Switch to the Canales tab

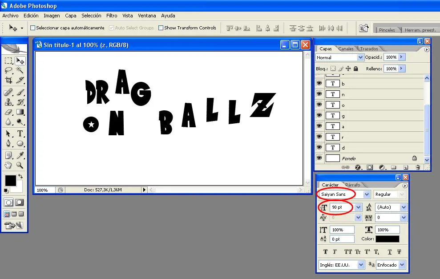(346, 49)
